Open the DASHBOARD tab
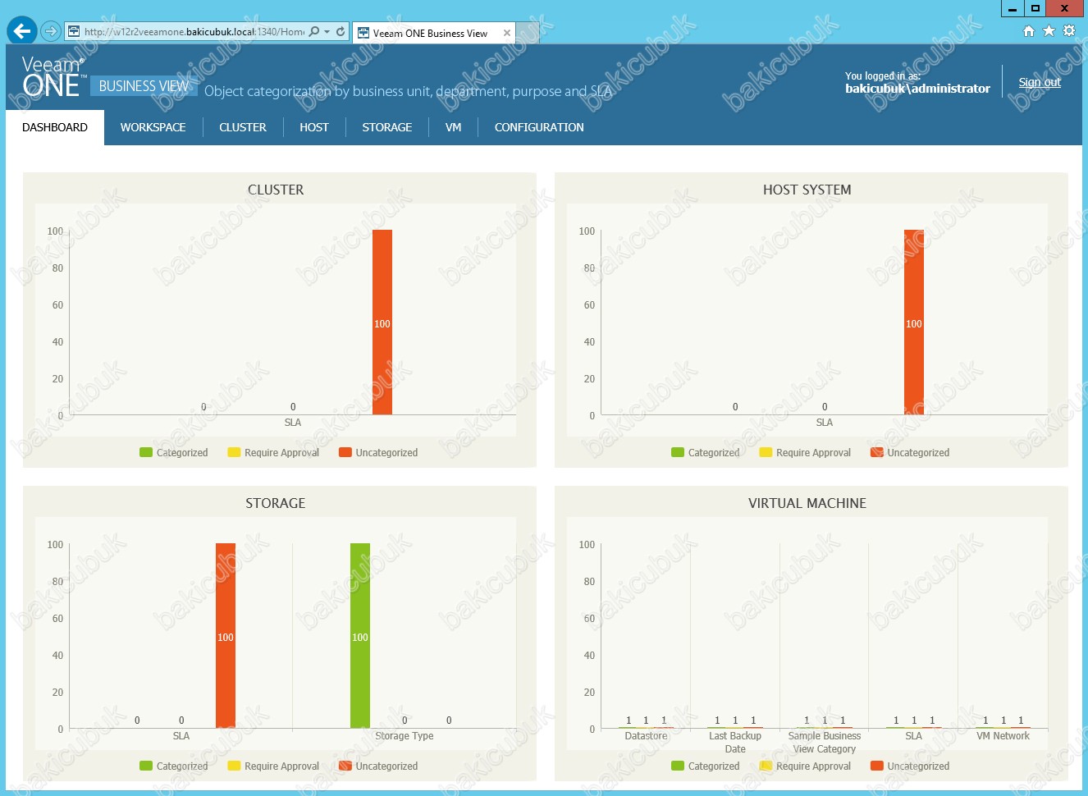This screenshot has width=1088, height=796. click(x=55, y=127)
